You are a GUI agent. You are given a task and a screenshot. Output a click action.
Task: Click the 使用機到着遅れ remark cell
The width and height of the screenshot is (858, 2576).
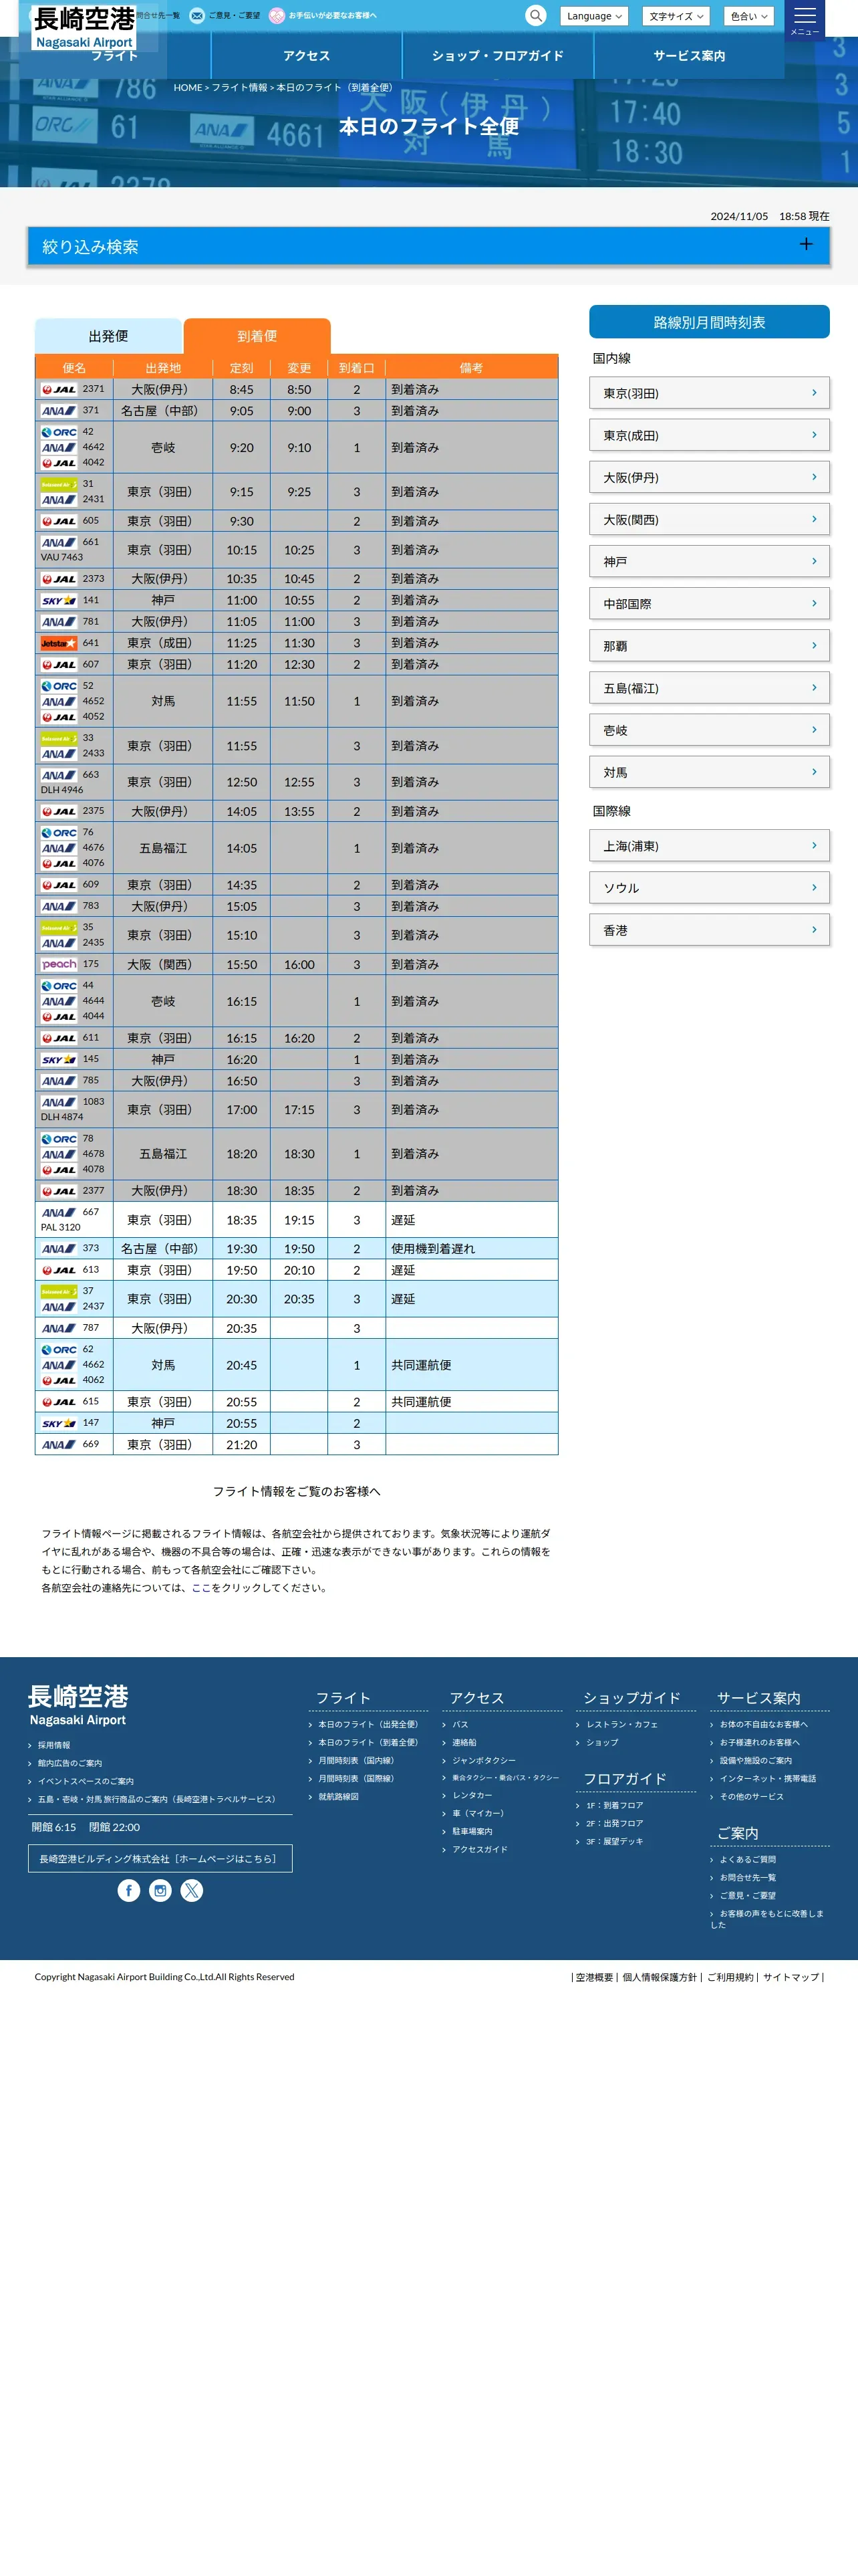point(472,1248)
